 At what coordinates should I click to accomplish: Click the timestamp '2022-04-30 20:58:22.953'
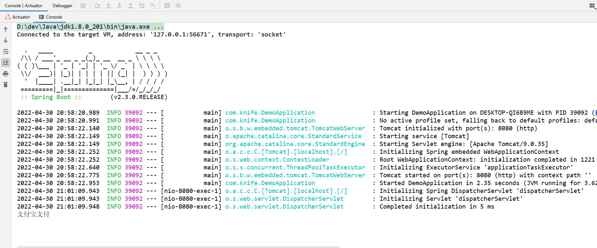[58, 183]
